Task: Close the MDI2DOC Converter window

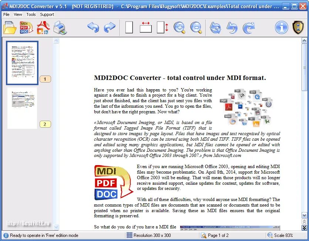Action: click(303, 6)
